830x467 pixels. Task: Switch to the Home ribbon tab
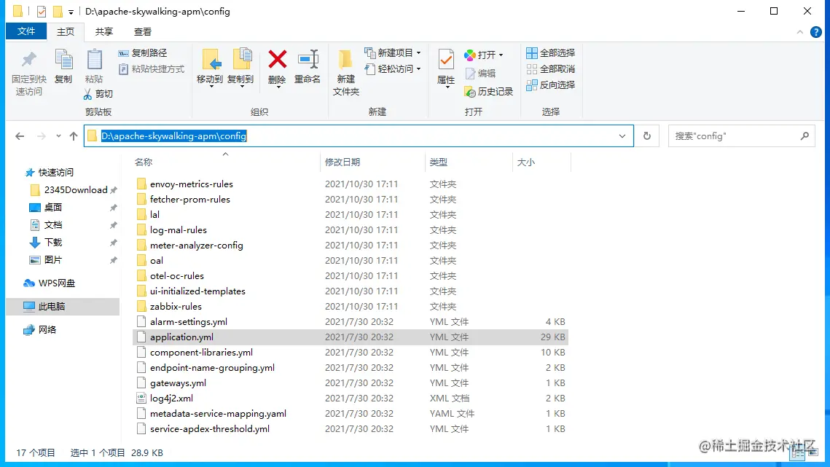pyautogui.click(x=66, y=32)
